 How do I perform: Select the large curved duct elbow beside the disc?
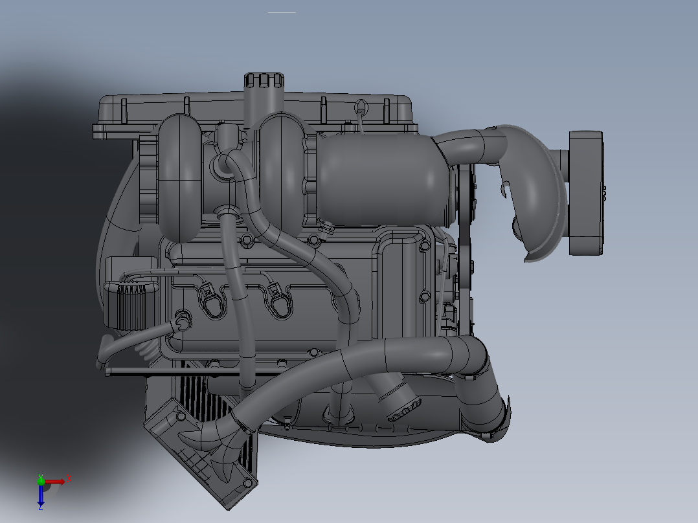(x=534, y=194)
